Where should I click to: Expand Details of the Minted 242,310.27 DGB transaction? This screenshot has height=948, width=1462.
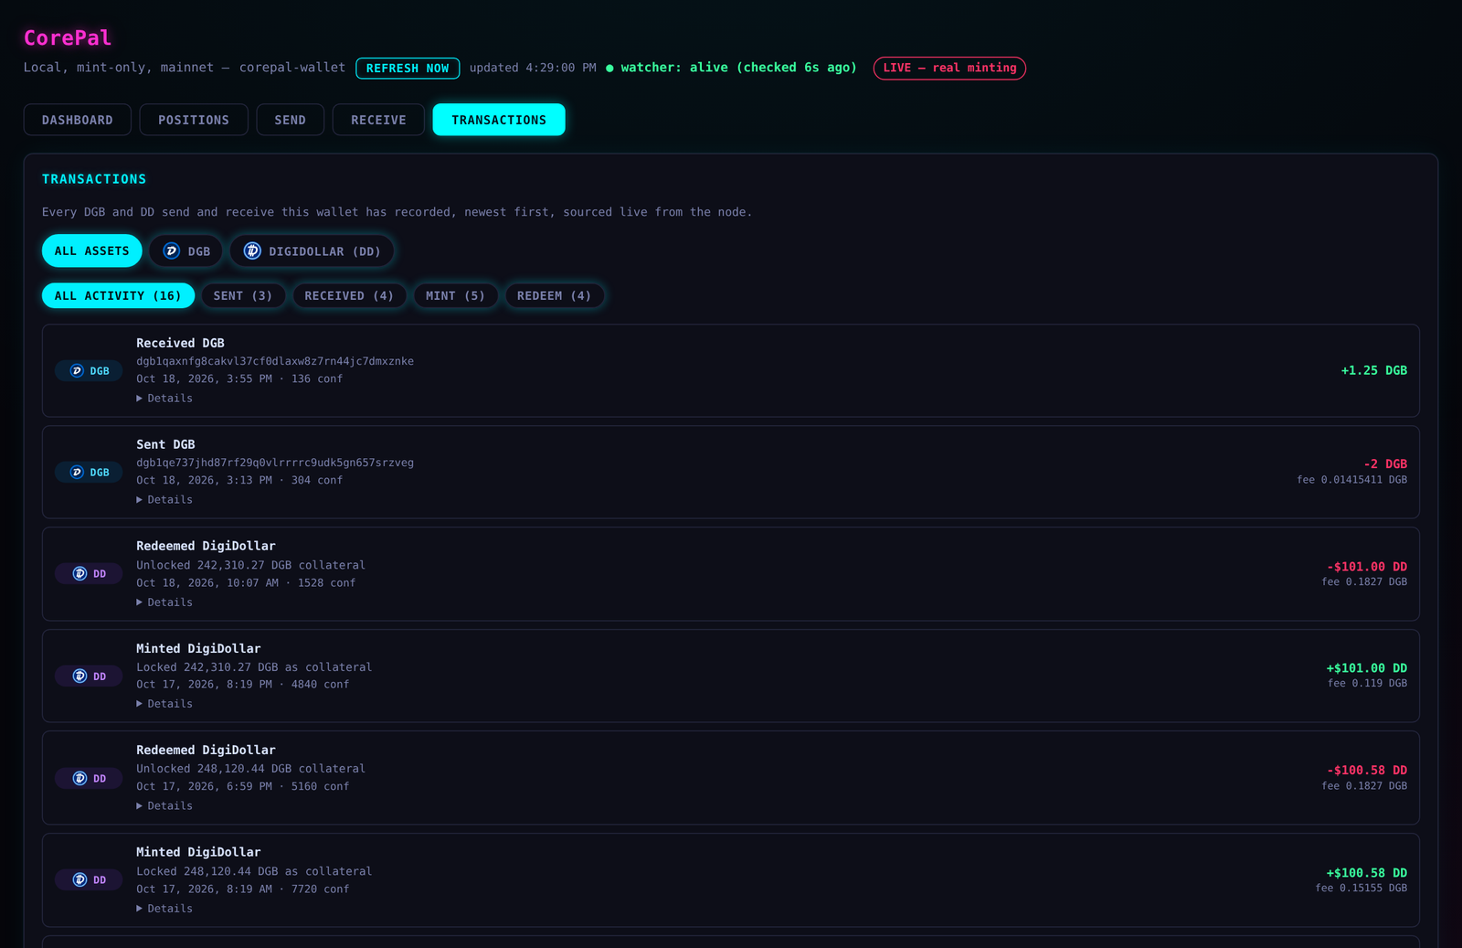tap(164, 704)
